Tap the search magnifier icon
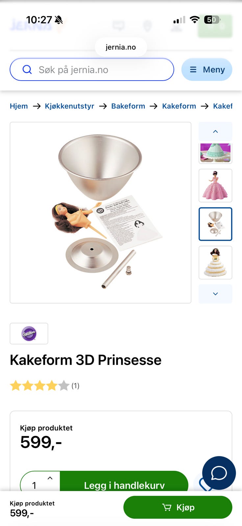The image size is (242, 526). [27, 69]
